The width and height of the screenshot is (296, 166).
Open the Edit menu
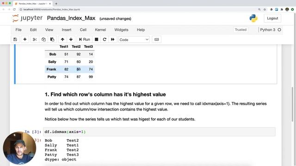coord(33,30)
